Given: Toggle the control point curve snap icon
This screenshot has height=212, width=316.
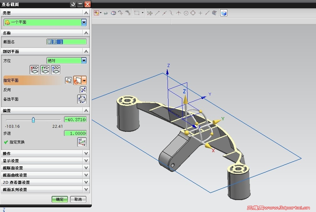Looking at the screenshot, I should pyautogui.click(x=171, y=13).
